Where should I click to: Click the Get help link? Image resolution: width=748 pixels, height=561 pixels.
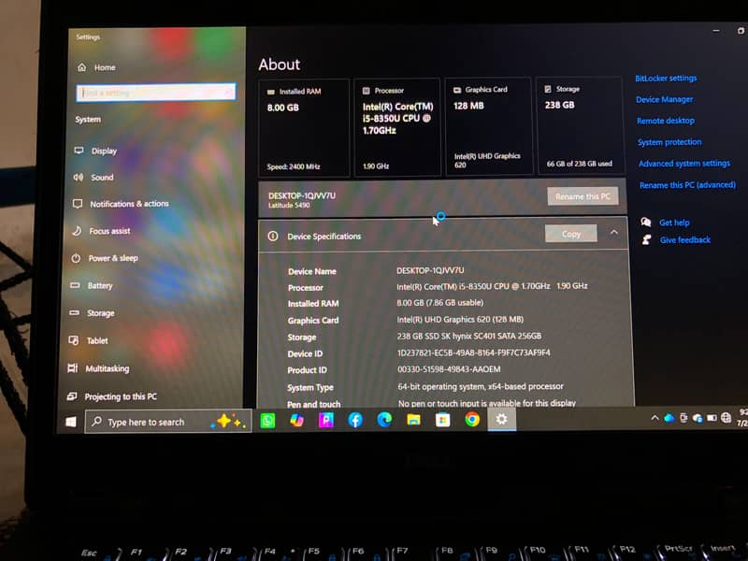pos(674,223)
